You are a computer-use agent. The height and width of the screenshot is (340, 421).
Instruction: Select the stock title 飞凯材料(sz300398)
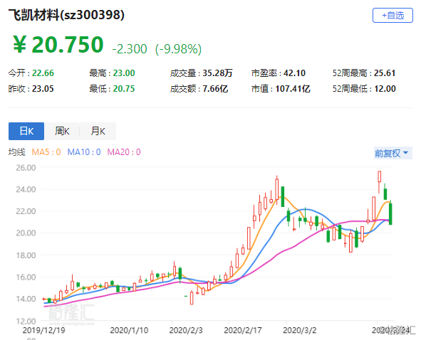(x=66, y=15)
